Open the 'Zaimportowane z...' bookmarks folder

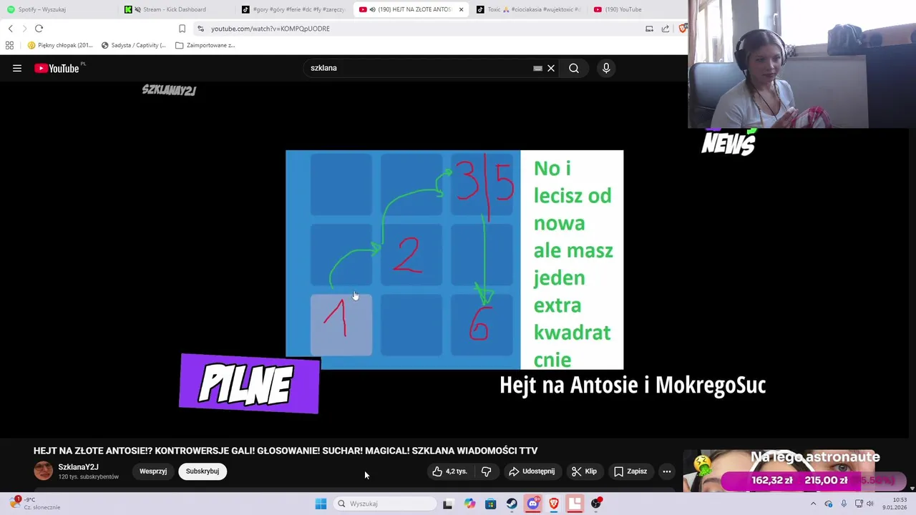205,45
